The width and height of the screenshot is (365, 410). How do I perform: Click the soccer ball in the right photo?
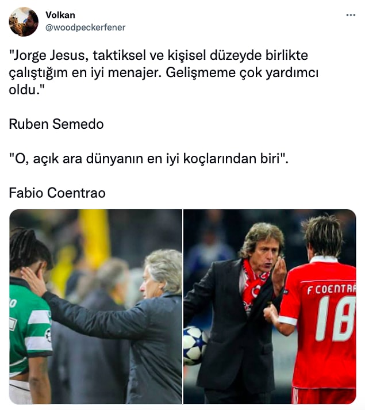(195, 345)
